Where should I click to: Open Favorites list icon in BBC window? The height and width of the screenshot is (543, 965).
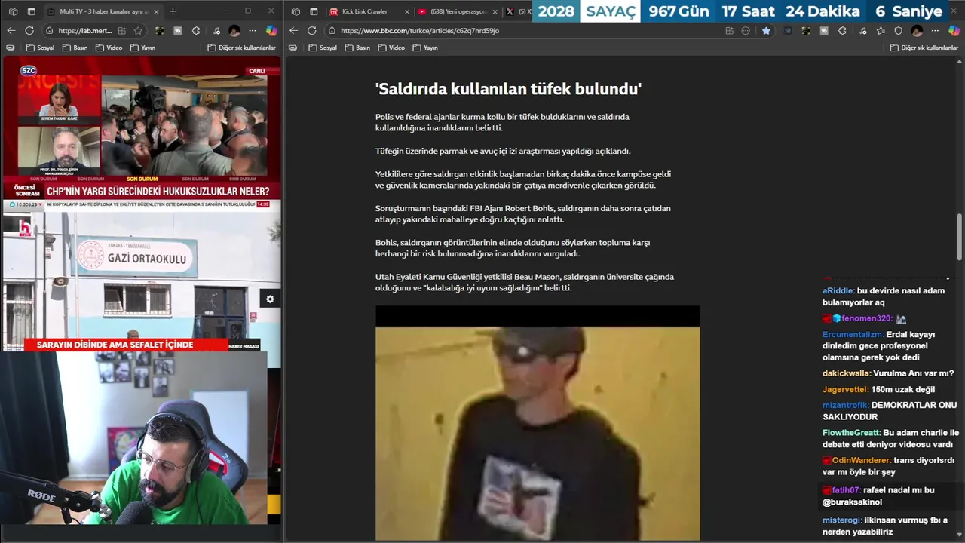[880, 30]
